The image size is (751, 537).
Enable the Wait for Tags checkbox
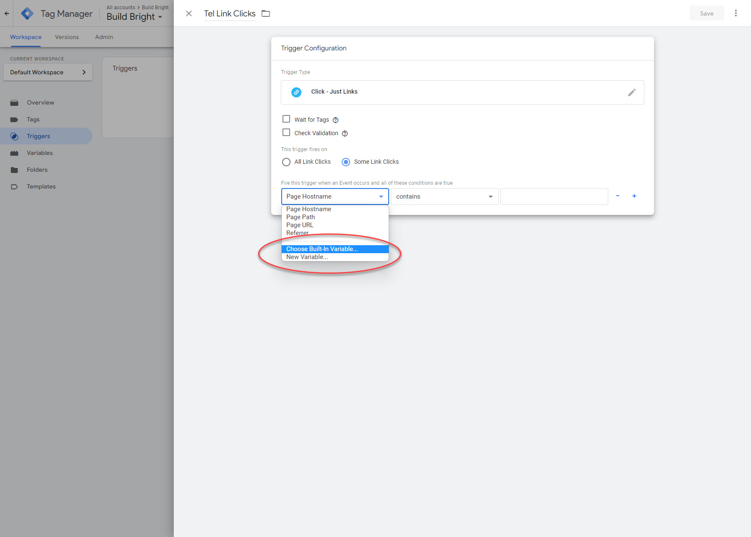[x=286, y=119]
